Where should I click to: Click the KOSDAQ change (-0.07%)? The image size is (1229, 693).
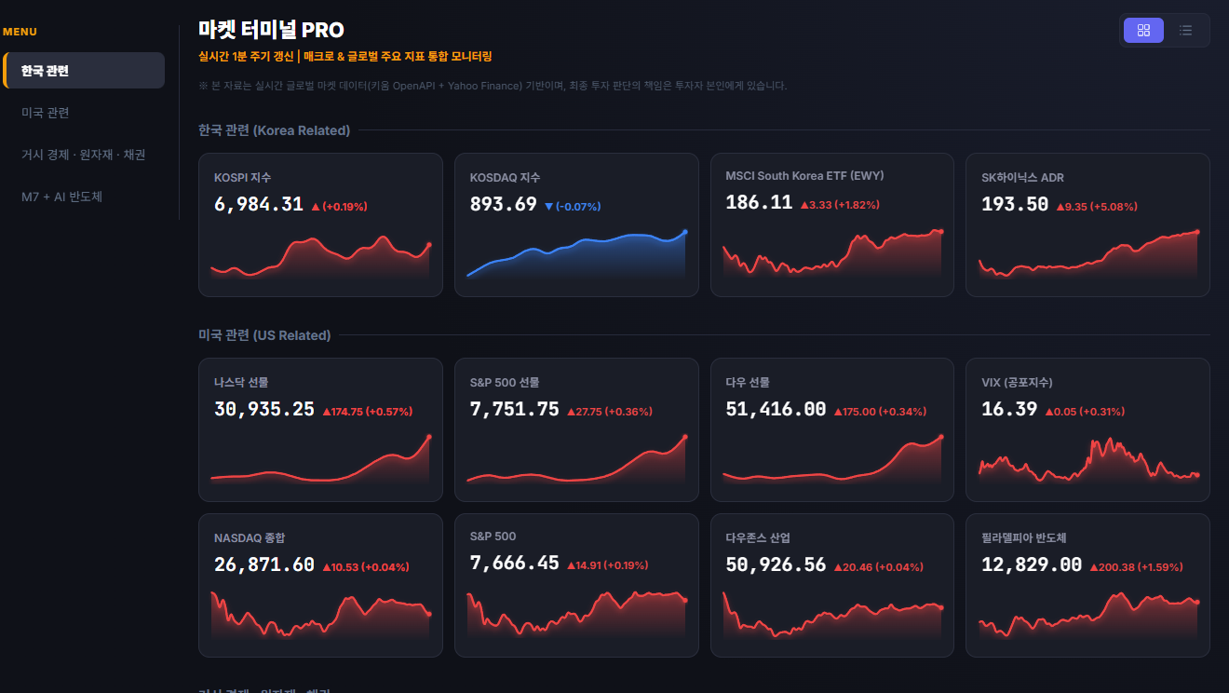573,207
